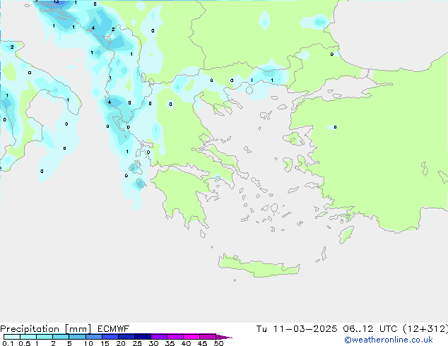448x346 pixels.
Task: Click the "Tu 11-03-2025" date text
Action: (x=297, y=329)
